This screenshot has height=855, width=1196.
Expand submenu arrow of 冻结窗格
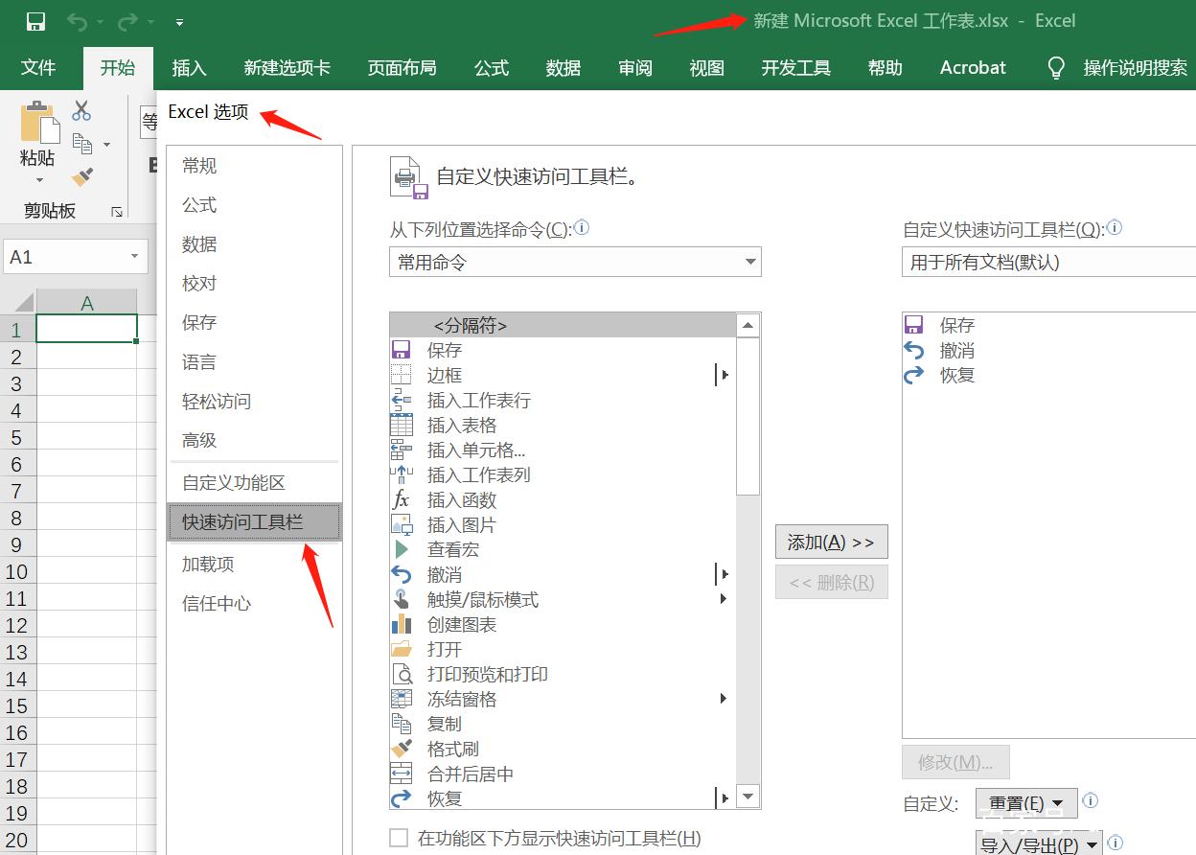point(724,700)
